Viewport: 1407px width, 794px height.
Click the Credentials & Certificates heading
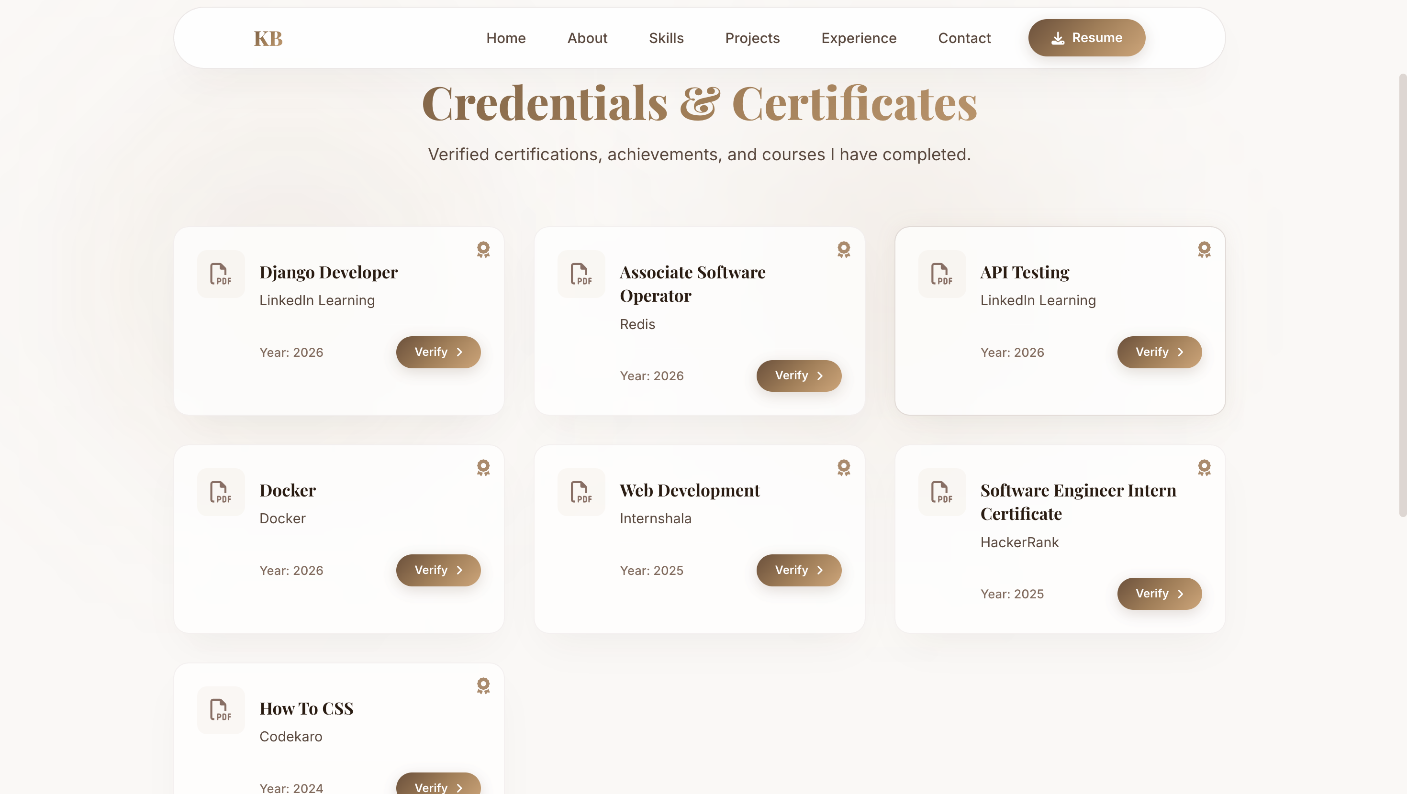pos(699,103)
